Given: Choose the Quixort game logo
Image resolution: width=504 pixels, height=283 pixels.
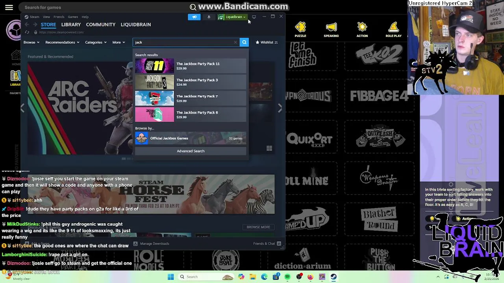Looking at the screenshot, I should [x=310, y=139].
